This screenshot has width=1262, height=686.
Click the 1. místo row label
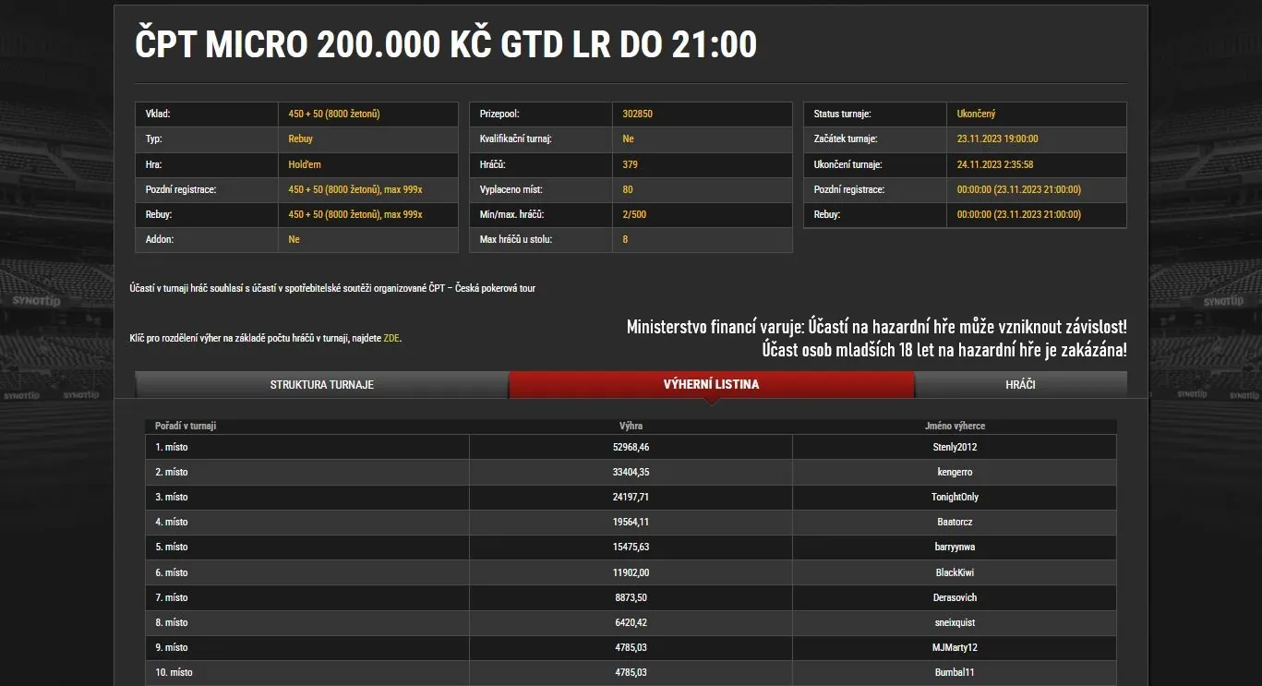point(171,447)
